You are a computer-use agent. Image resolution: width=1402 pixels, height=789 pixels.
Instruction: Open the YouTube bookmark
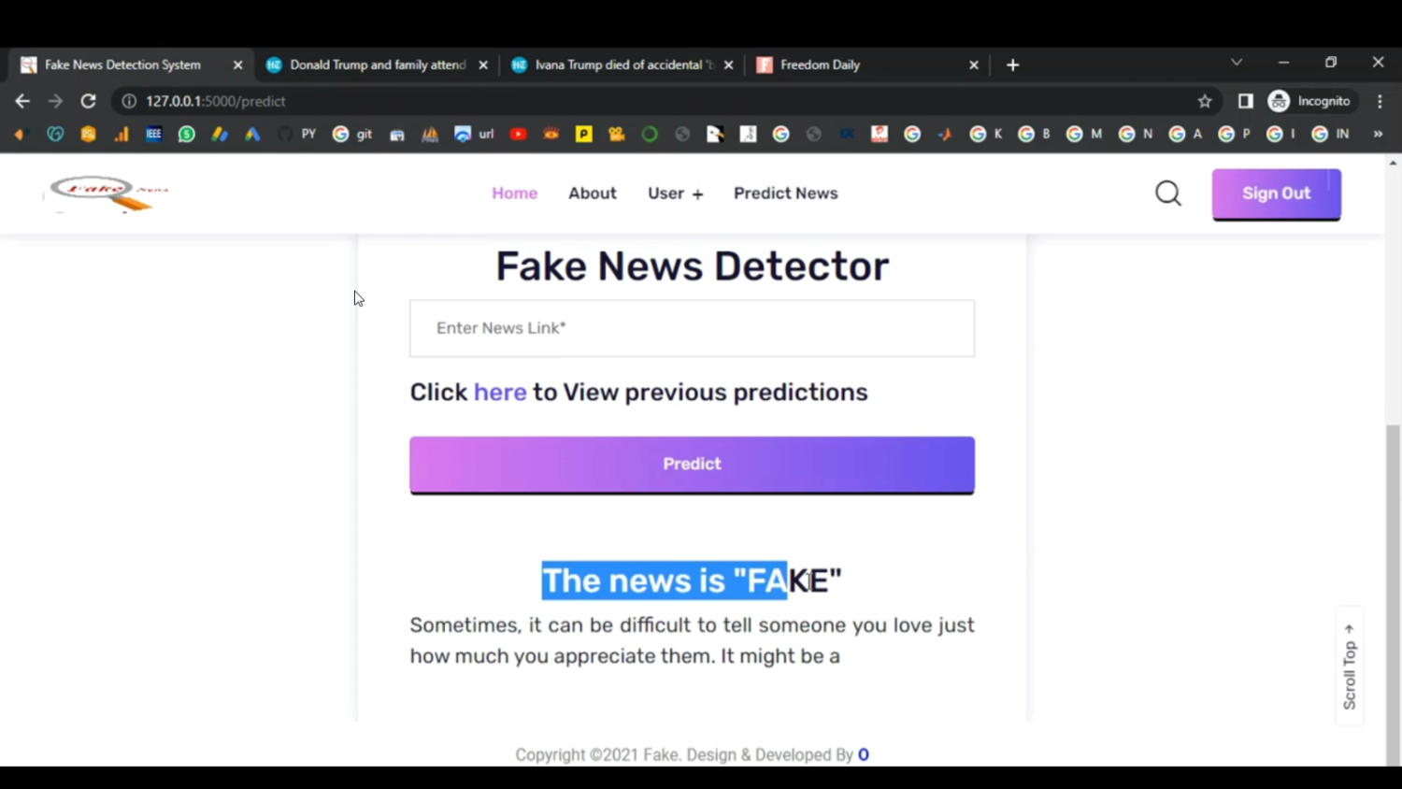tap(518, 134)
